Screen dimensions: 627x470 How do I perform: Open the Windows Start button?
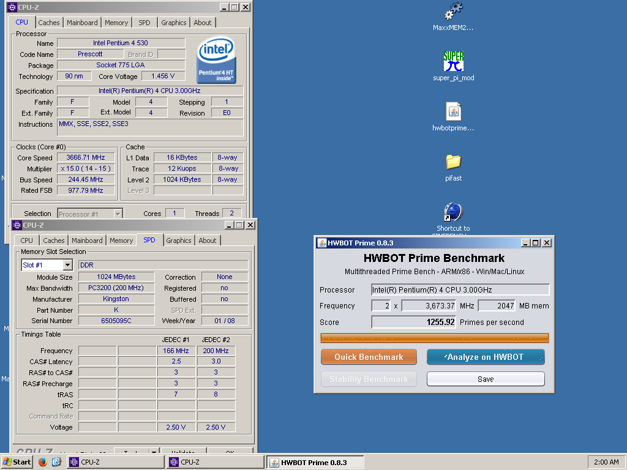click(17, 462)
